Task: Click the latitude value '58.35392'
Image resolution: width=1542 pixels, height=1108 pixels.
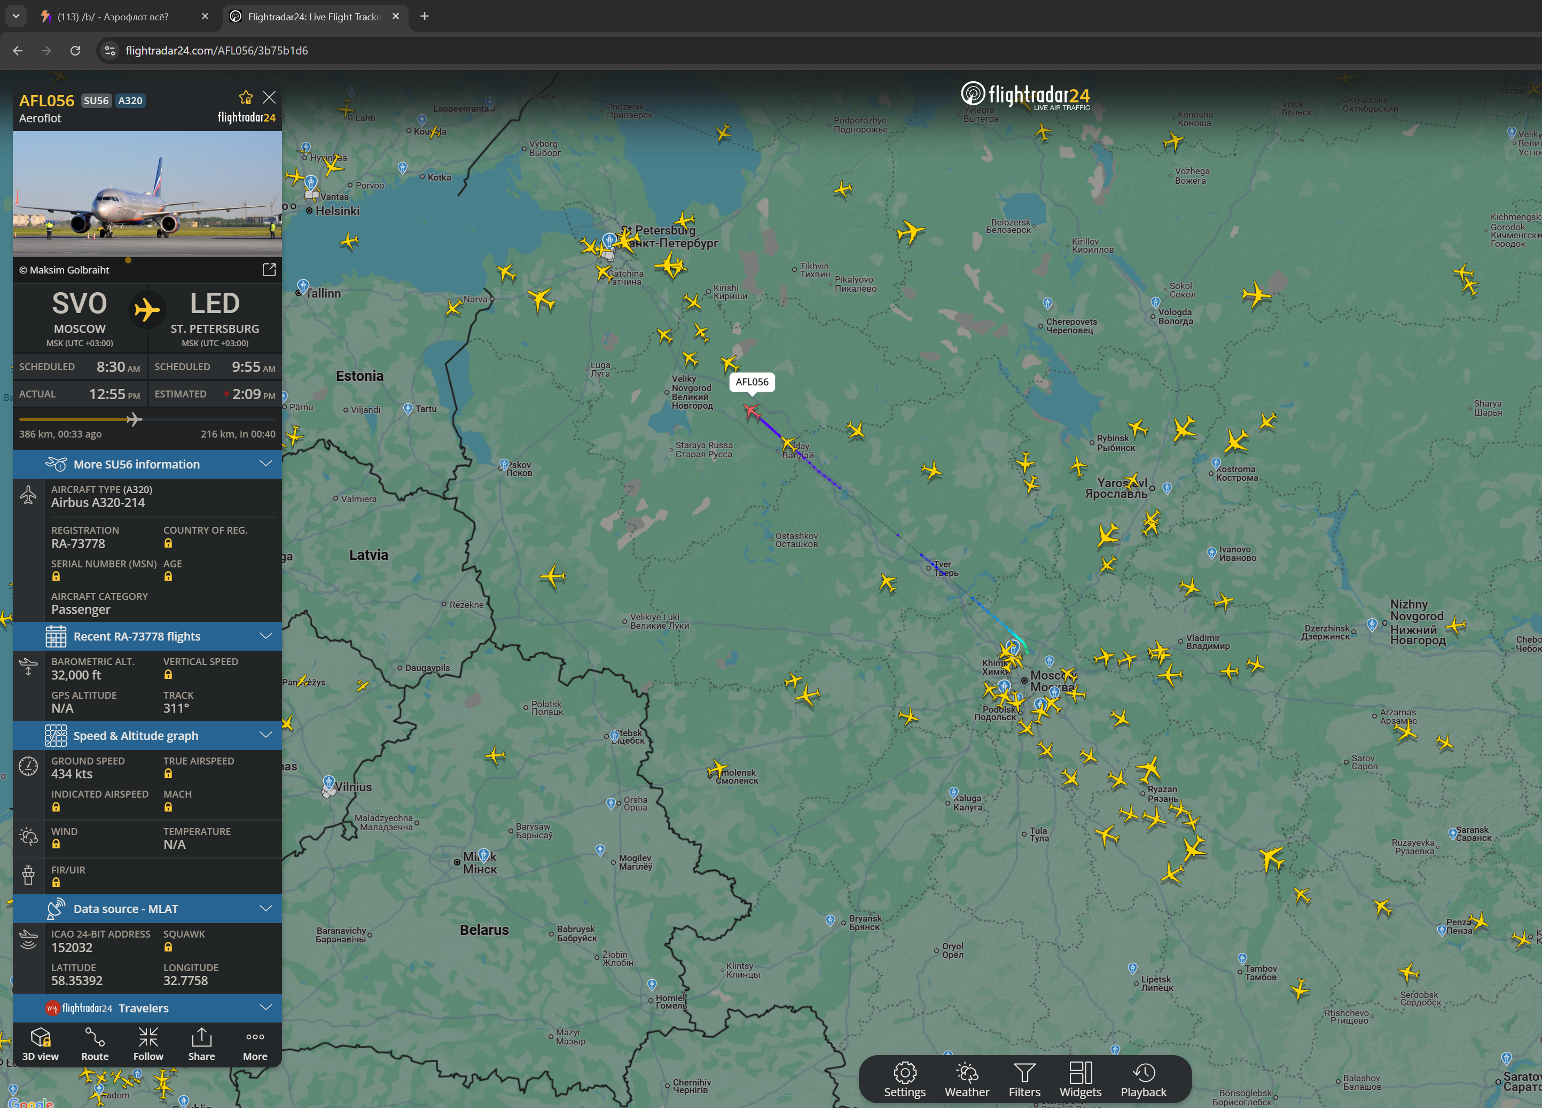Action: [77, 981]
